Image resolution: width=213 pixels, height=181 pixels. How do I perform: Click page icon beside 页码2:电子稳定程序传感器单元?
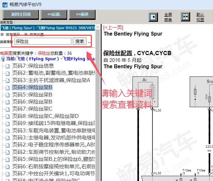pyautogui.click(x=8, y=145)
